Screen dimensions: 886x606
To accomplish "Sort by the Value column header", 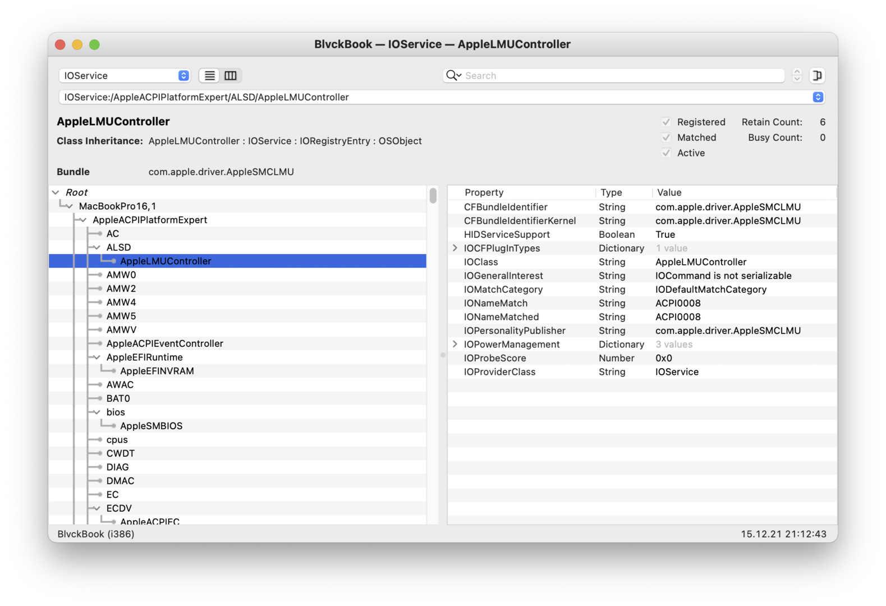I will point(669,192).
